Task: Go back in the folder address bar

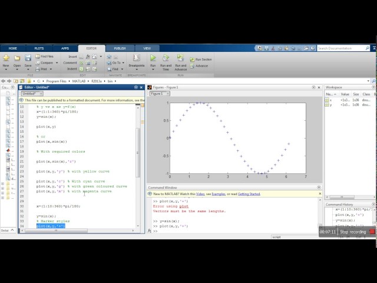Action: pos(3,81)
